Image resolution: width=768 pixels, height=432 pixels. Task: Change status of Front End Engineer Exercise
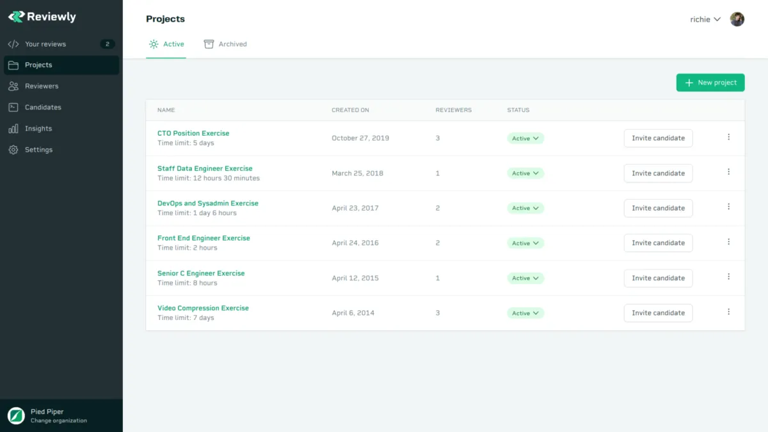coord(525,243)
